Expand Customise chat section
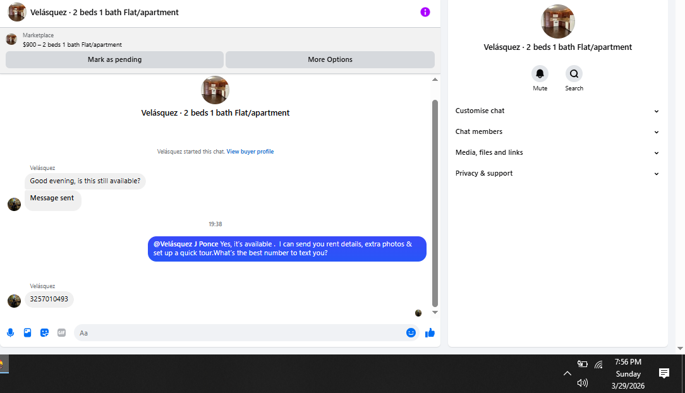685x393 pixels. [557, 111]
